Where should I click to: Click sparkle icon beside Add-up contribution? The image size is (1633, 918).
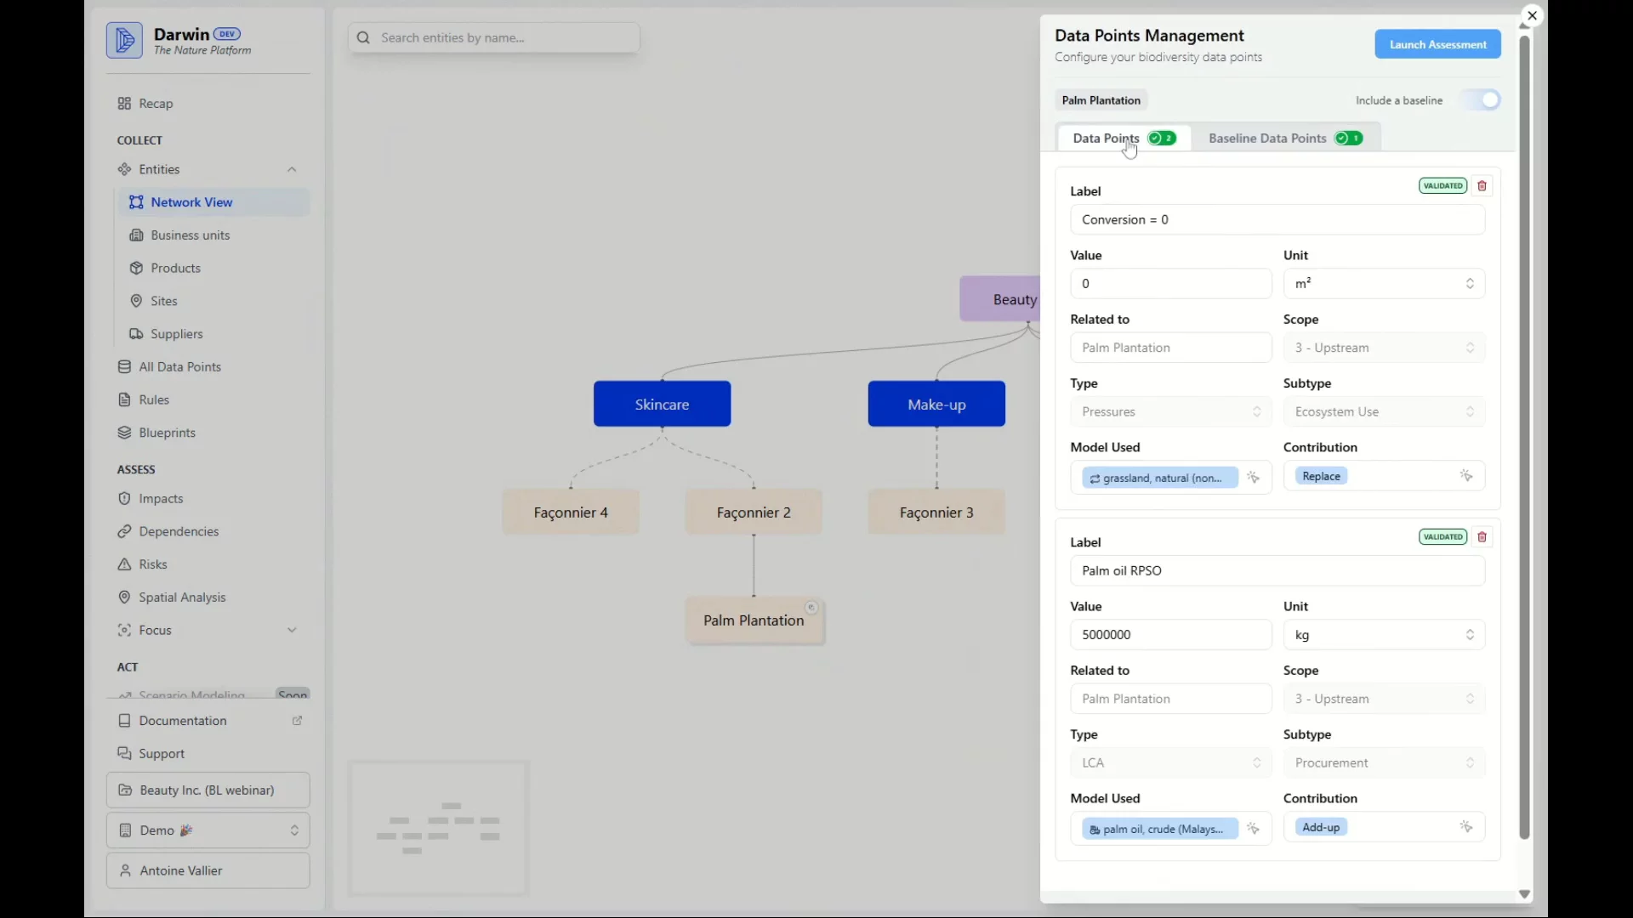click(x=1465, y=827)
